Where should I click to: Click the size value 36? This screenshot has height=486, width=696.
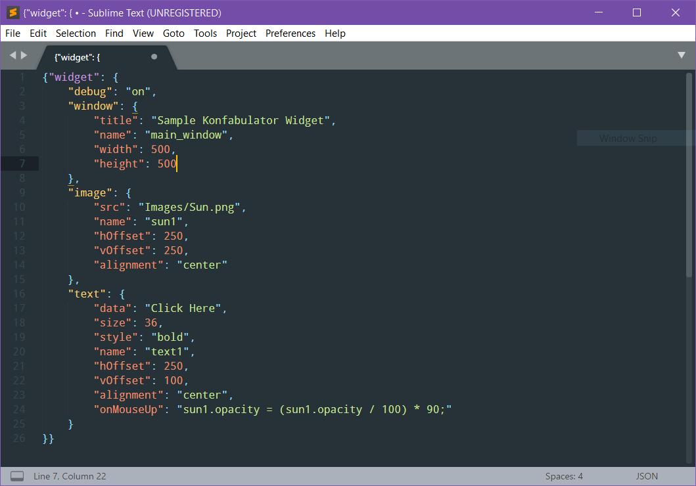pos(151,323)
